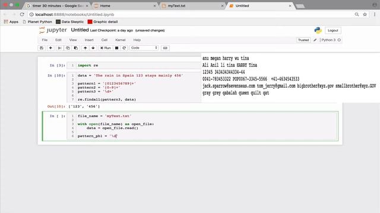This screenshot has height=213, width=380.
Task: Click the pattern_ph1 line in the active cell
Action: point(97,136)
